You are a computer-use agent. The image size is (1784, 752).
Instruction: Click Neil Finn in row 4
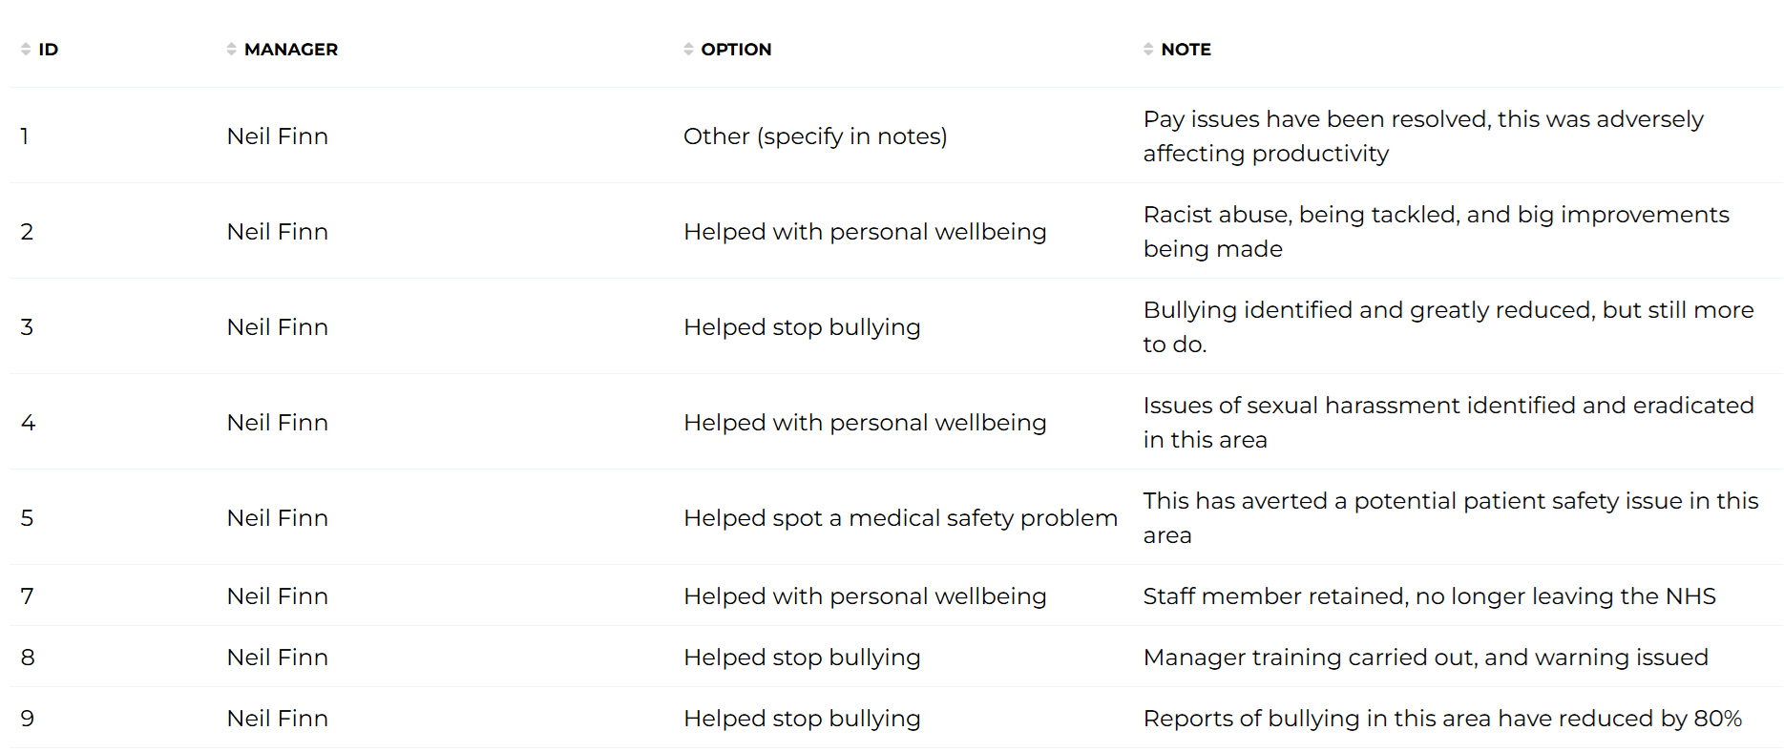tap(278, 423)
